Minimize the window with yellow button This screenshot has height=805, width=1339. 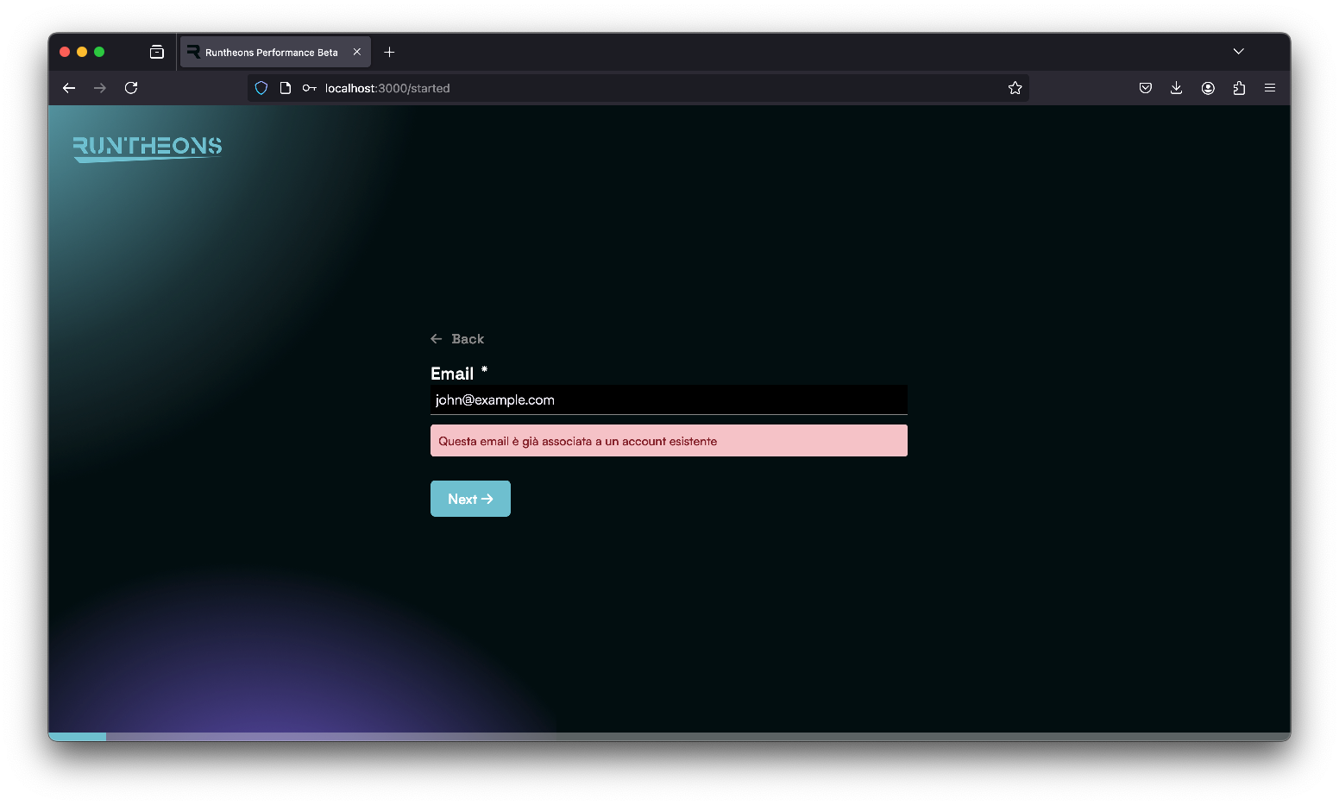click(82, 52)
